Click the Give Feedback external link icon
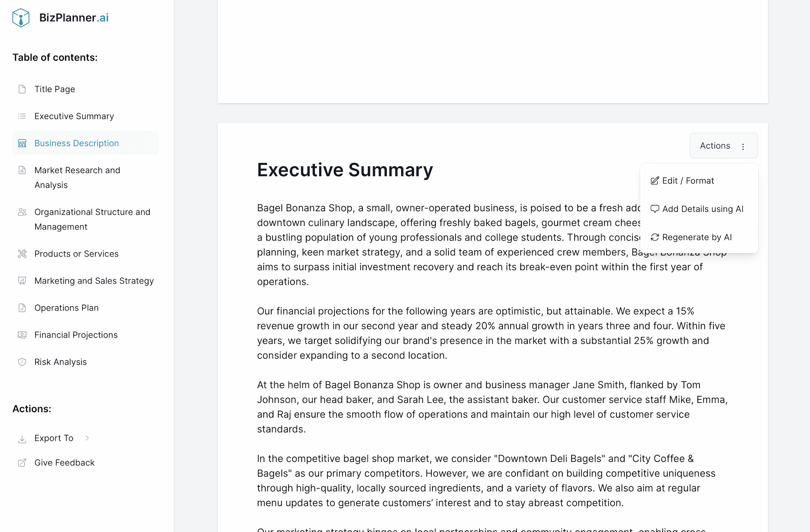The height and width of the screenshot is (532, 810). [22, 463]
